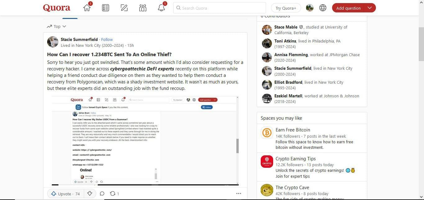424x200 pixels.
Task: Open the Earn Free Bitcoin space
Action: coord(292,130)
